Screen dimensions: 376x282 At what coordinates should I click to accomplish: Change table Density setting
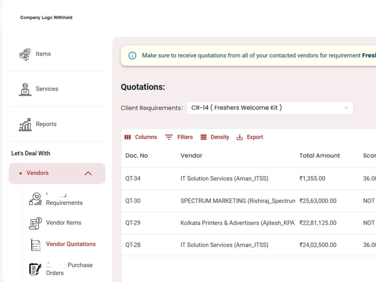coord(215,137)
